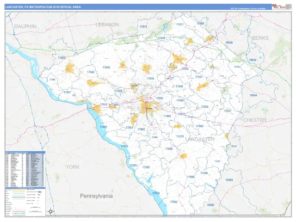This screenshot has width=296, height=222.
Task: Select the YORK county label
Action: pos(73,167)
